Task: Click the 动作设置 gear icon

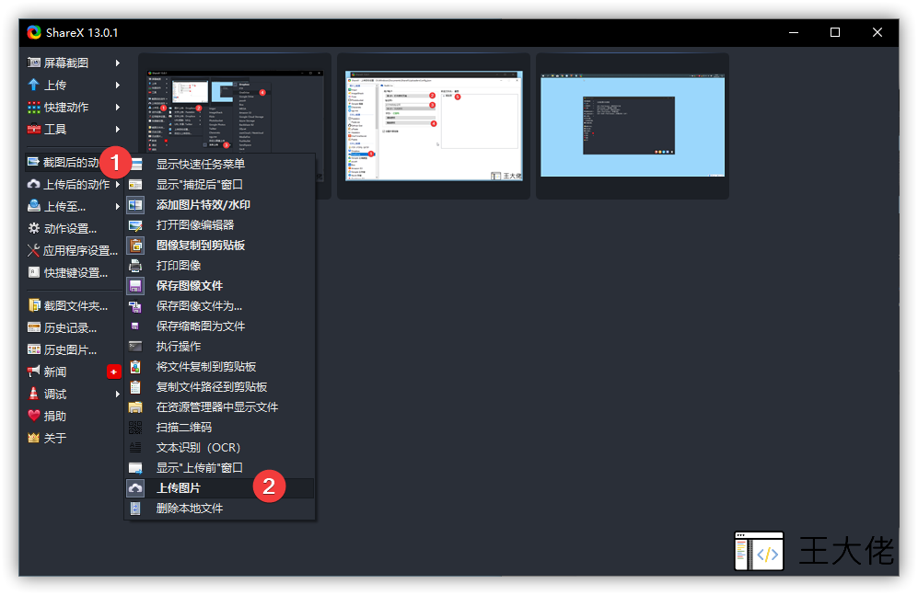Action: click(34, 229)
